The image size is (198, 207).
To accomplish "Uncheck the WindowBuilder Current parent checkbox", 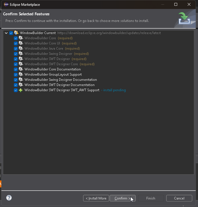I will [x=11, y=33].
